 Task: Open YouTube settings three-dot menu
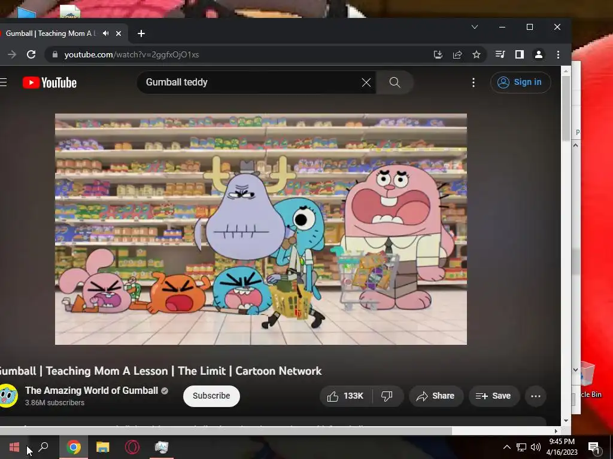pos(474,82)
